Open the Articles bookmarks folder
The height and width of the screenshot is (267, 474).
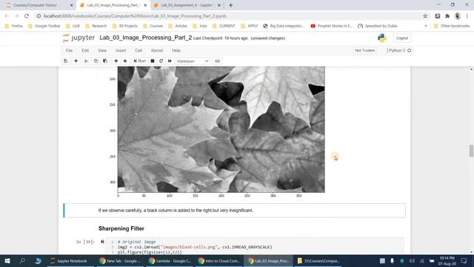[178, 26]
